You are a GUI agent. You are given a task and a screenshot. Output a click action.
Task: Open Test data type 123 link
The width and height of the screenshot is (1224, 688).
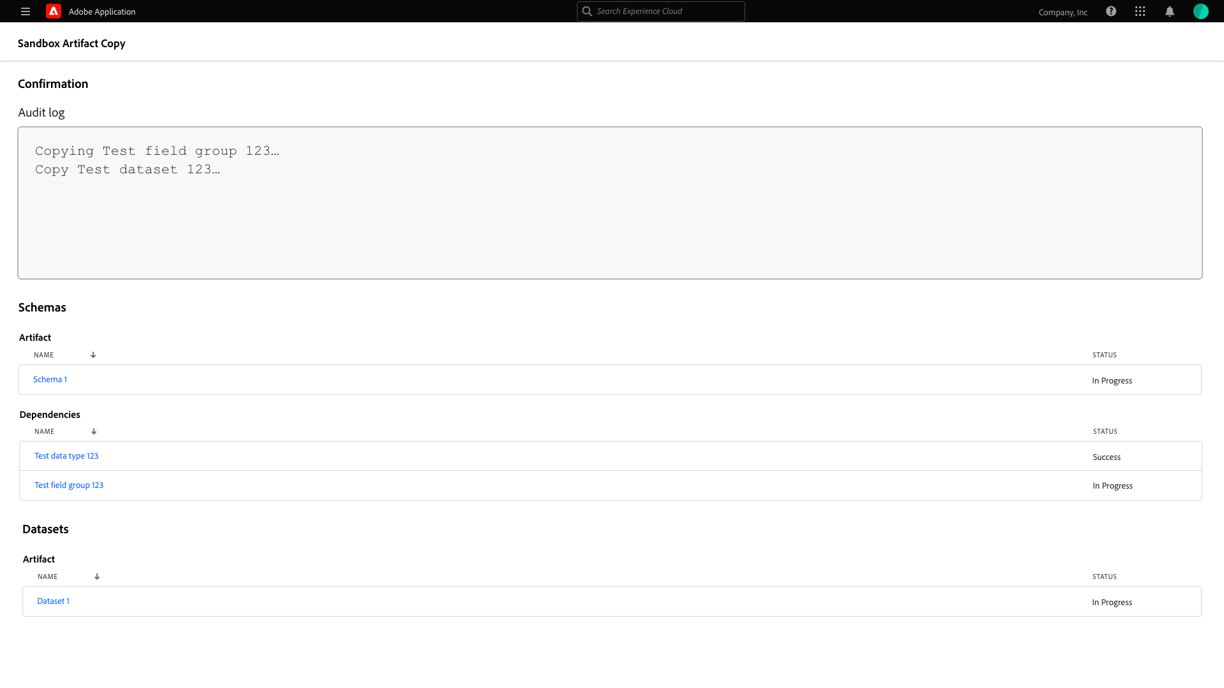click(x=66, y=456)
